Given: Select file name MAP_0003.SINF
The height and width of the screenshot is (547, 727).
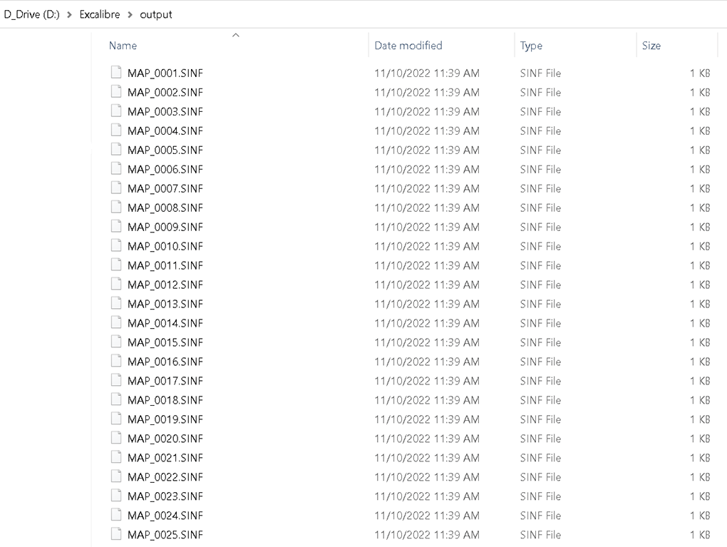Looking at the screenshot, I should click(165, 112).
